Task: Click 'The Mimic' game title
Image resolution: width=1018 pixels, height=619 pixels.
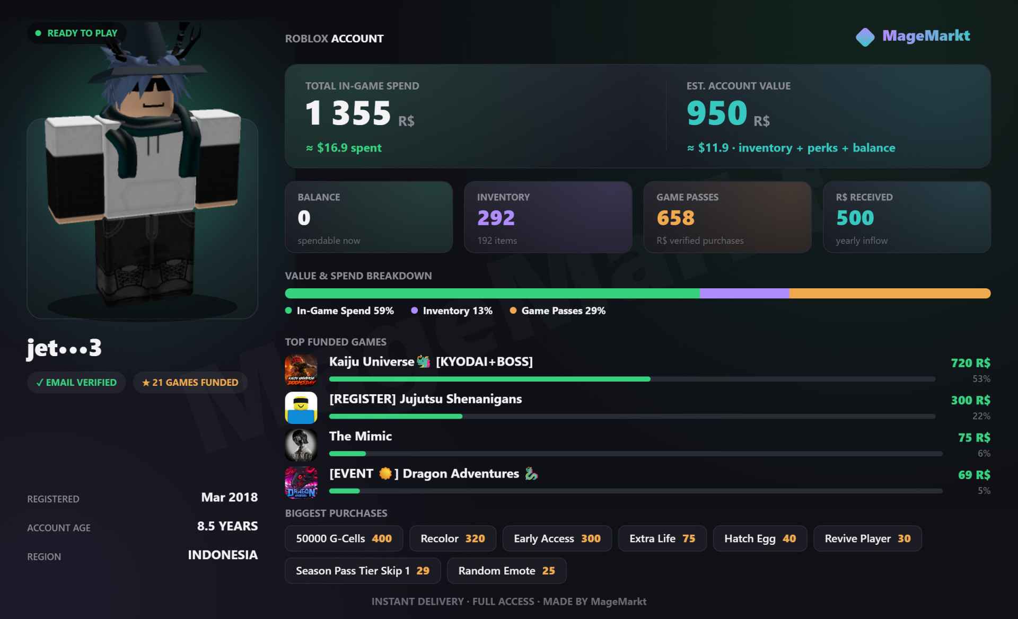Action: (361, 436)
